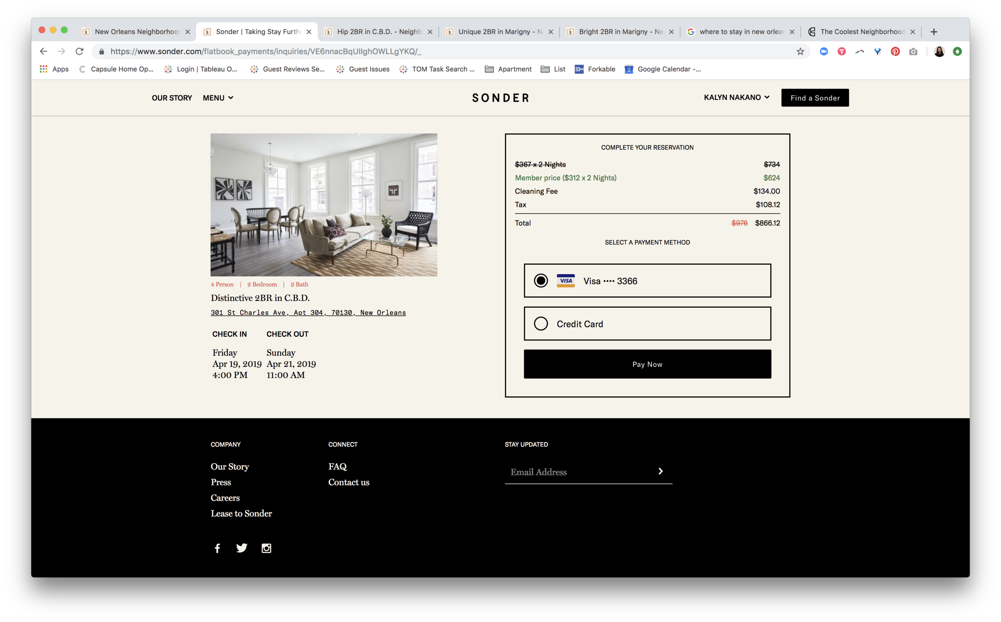Open the Kalyn Nakano account dropdown
This screenshot has width=1001, height=622.
coord(736,98)
